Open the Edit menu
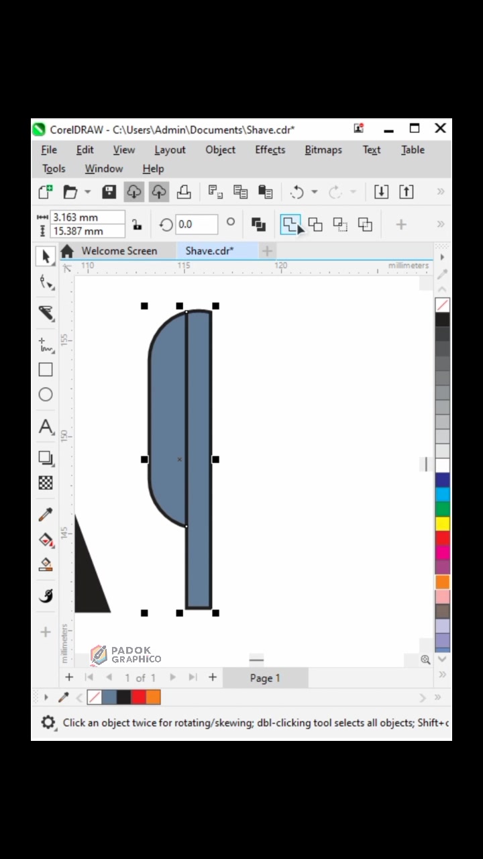The image size is (483, 859). pos(85,150)
